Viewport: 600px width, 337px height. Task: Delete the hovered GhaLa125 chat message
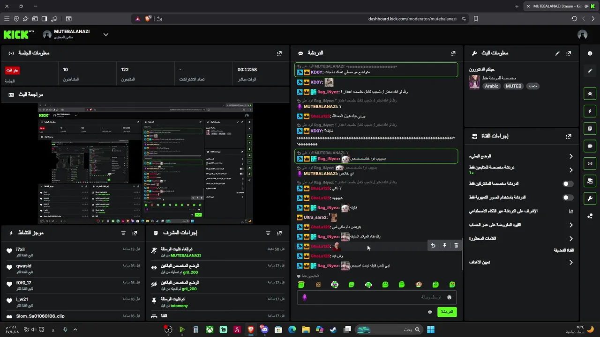click(x=456, y=245)
